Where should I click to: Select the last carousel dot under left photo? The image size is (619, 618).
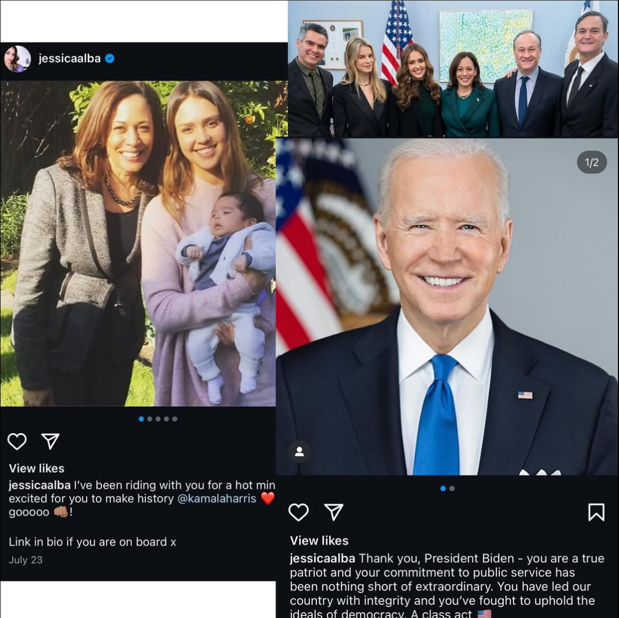point(175,419)
